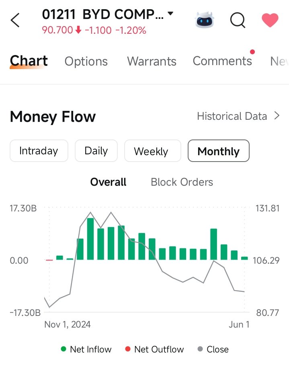Click the 131.81 price axis value
The width and height of the screenshot is (289, 379).
[267, 208]
